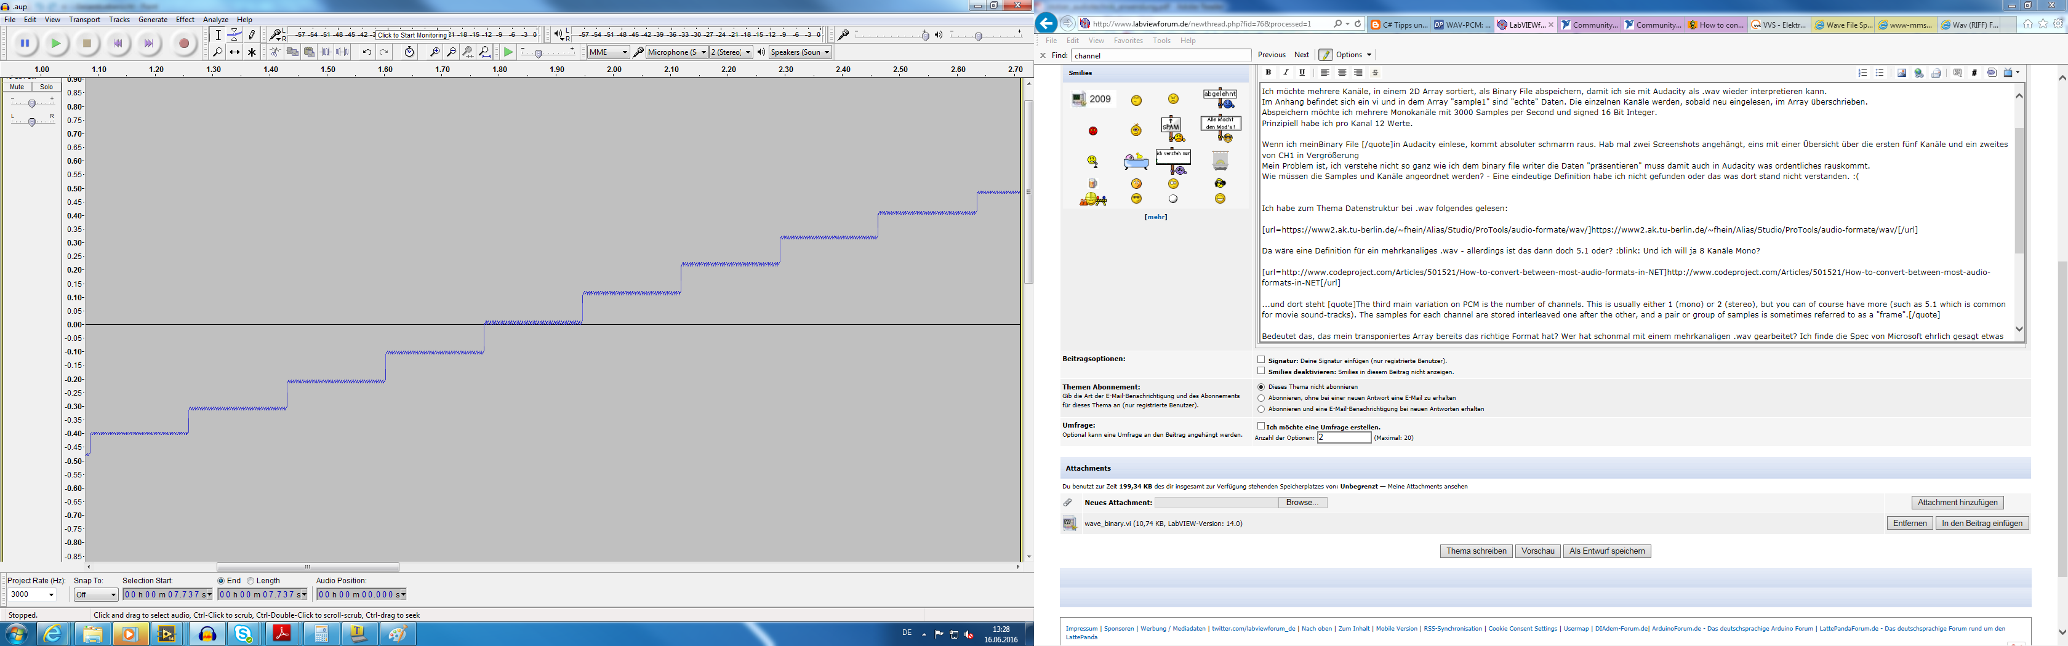The width and height of the screenshot is (2068, 646).
Task: Open Sync-Lock Tracks clock icon
Action: point(409,52)
